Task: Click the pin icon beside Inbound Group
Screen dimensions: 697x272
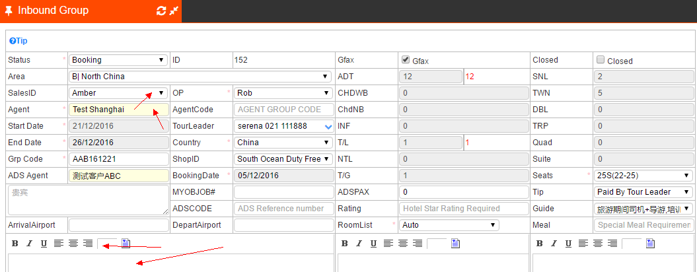Action: coord(9,11)
